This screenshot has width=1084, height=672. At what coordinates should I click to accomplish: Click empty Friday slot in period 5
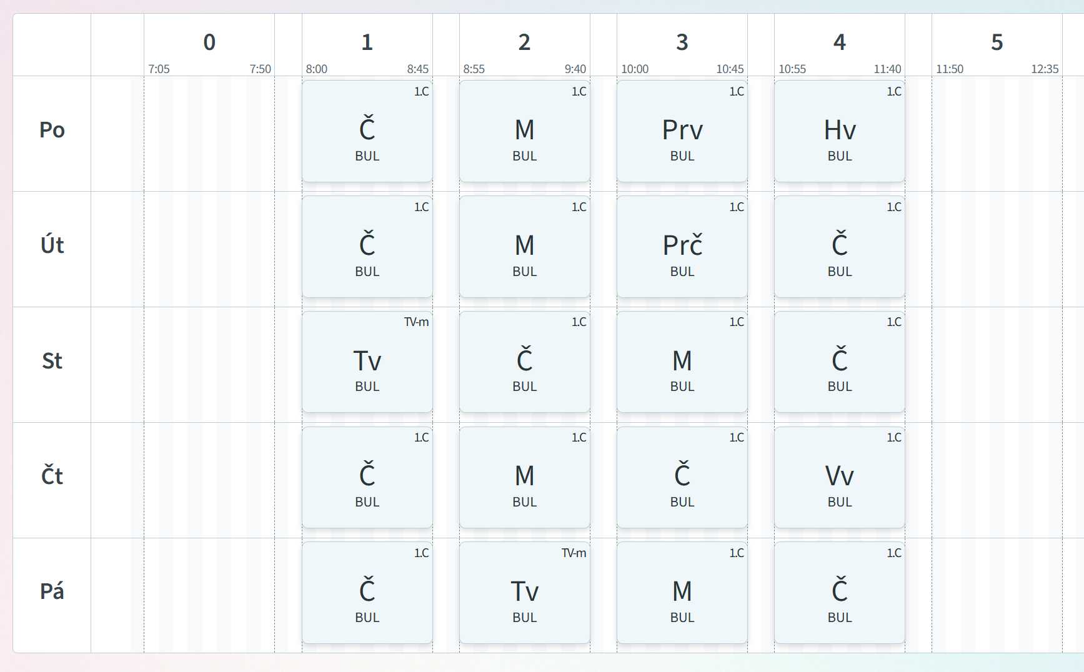click(x=997, y=595)
